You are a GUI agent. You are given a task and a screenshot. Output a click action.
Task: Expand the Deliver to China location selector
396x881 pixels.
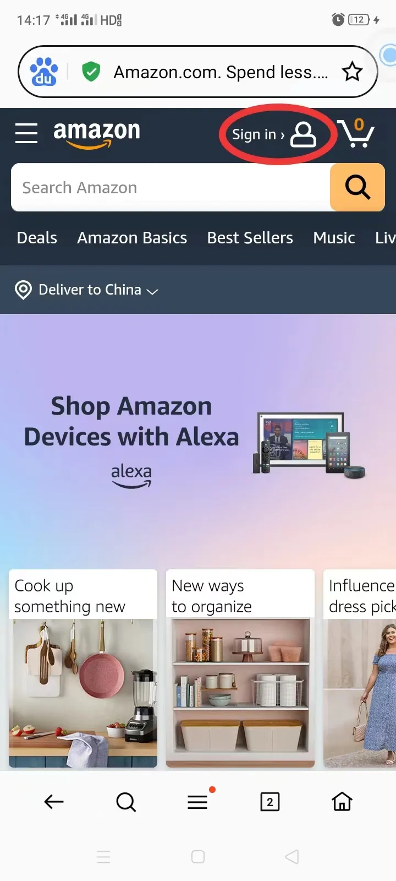[87, 290]
